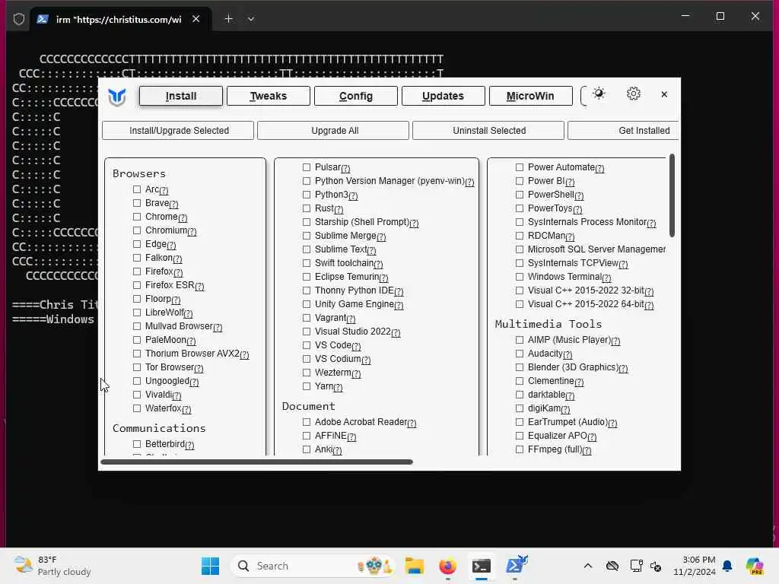Switch to the MicroWin tab
This screenshot has height=584, width=779.
coord(530,96)
